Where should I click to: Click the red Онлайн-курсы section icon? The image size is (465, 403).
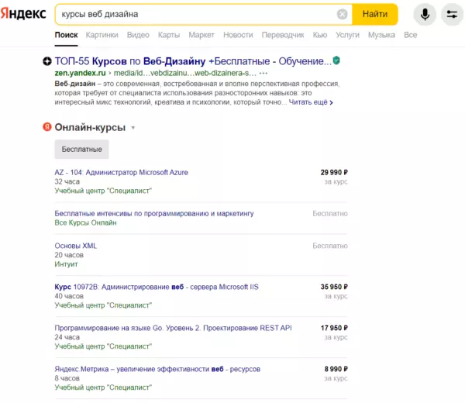click(x=47, y=127)
